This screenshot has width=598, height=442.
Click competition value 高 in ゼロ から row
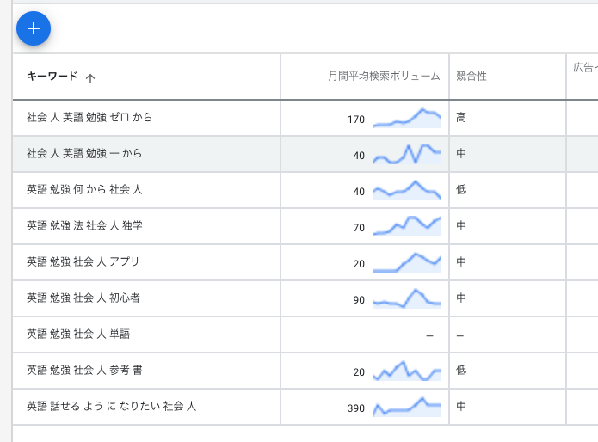461,117
